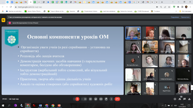Click the Подробнее link in the notification
Viewport: 193px width, 108px height.
[175, 17]
